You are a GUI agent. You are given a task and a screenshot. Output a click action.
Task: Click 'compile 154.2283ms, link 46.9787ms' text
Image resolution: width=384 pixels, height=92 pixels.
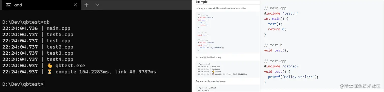[106, 72]
